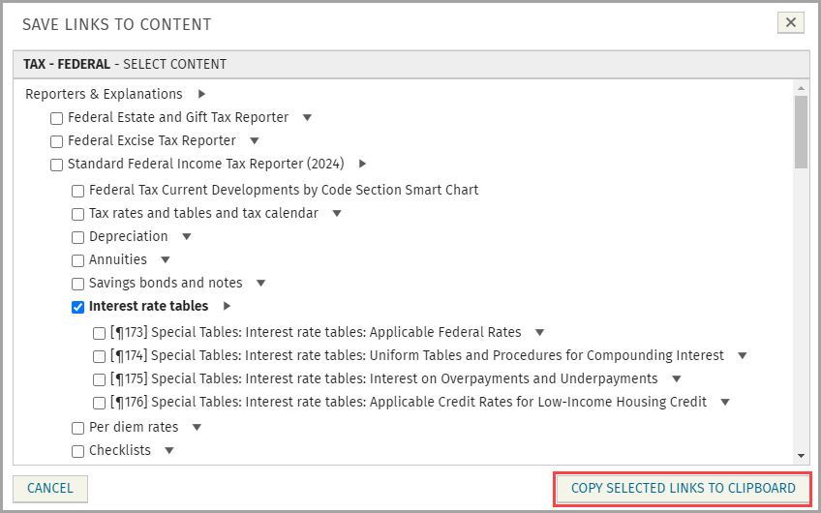Click Copy Selected Links to Clipboard button
This screenshot has width=821, height=513.
(683, 489)
